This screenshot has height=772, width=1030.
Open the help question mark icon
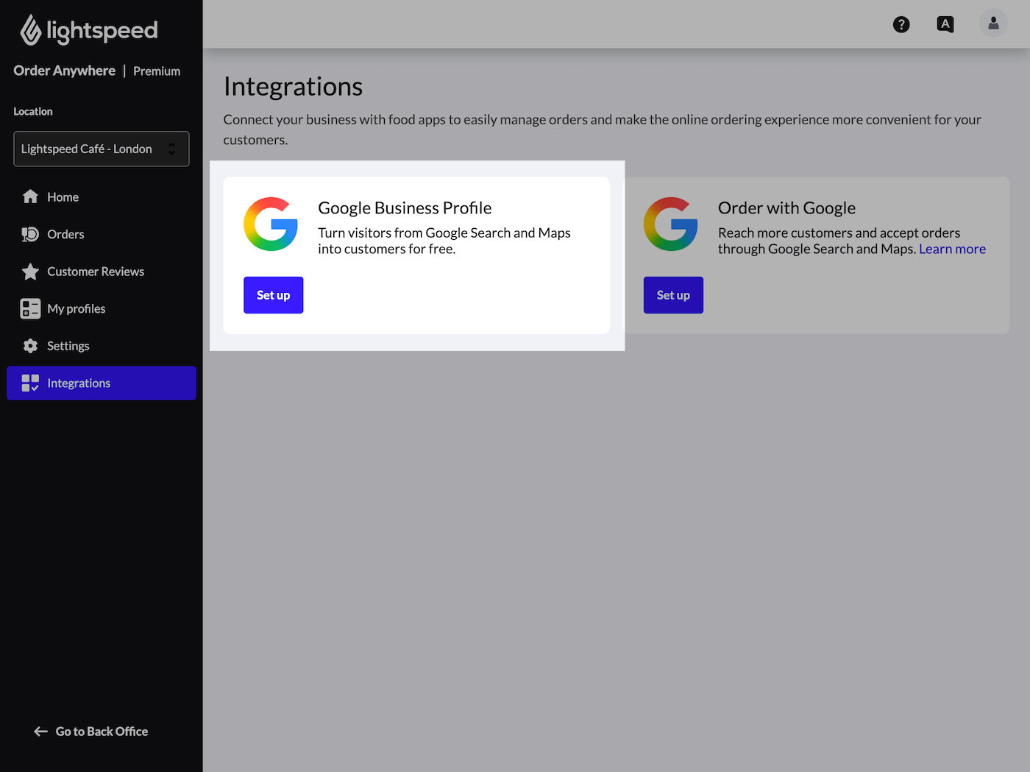click(901, 24)
